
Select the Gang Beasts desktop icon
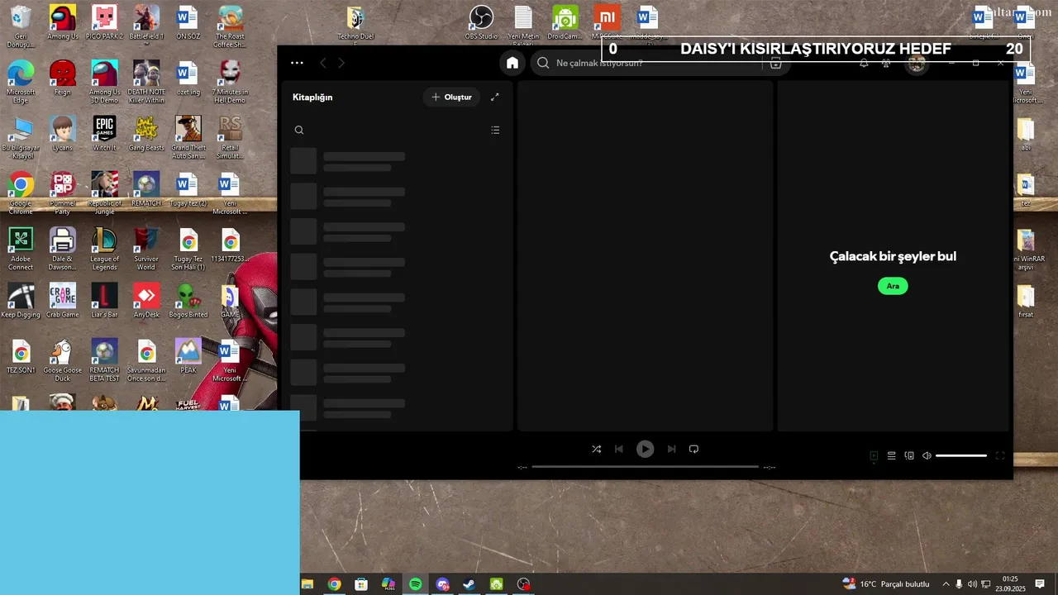[146, 134]
